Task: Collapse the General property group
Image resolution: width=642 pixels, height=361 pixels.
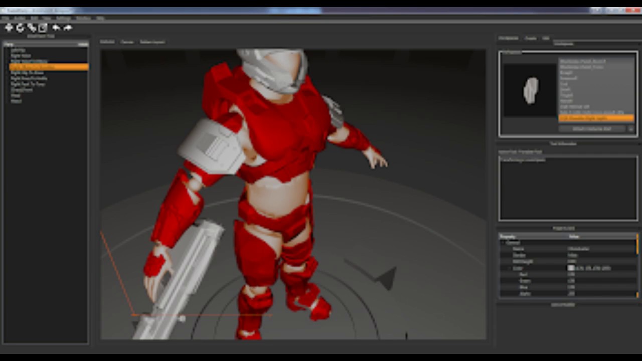Action: (503, 243)
